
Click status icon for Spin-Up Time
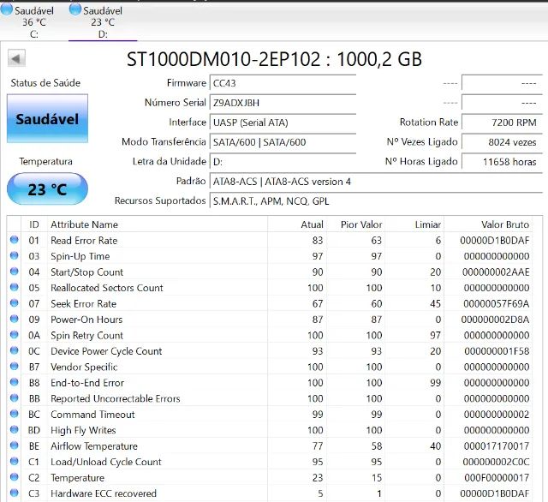[15, 255]
